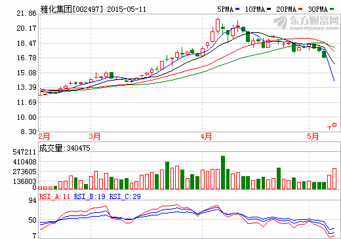
Task: Click the date 2015-05-11 in title
Action: [127, 9]
